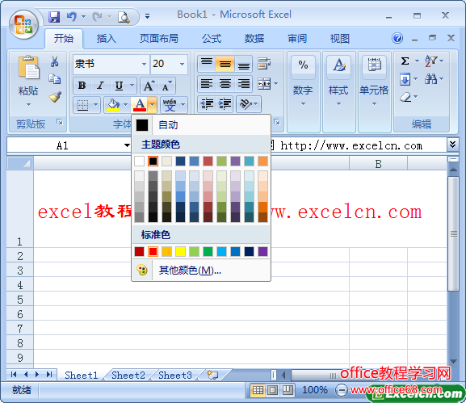The height and width of the screenshot is (403, 466).
Task: Set middle vertical alignment
Action: click(225, 63)
